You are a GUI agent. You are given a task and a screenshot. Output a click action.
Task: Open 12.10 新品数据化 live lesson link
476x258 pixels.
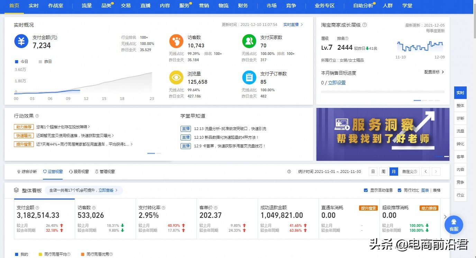pos(227,137)
